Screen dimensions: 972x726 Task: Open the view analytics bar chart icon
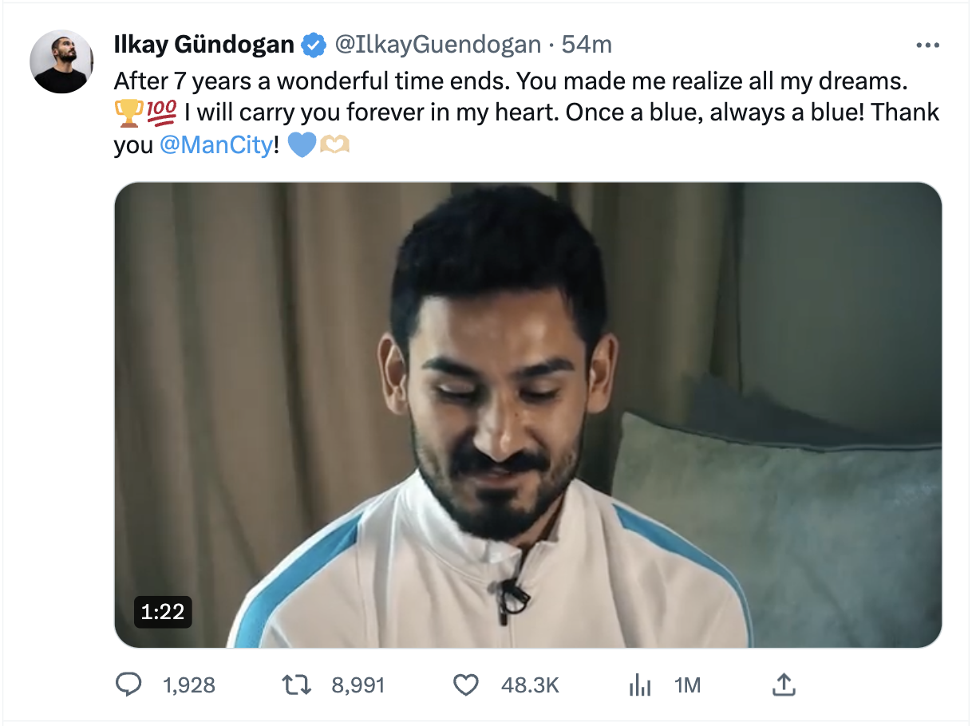tap(640, 685)
